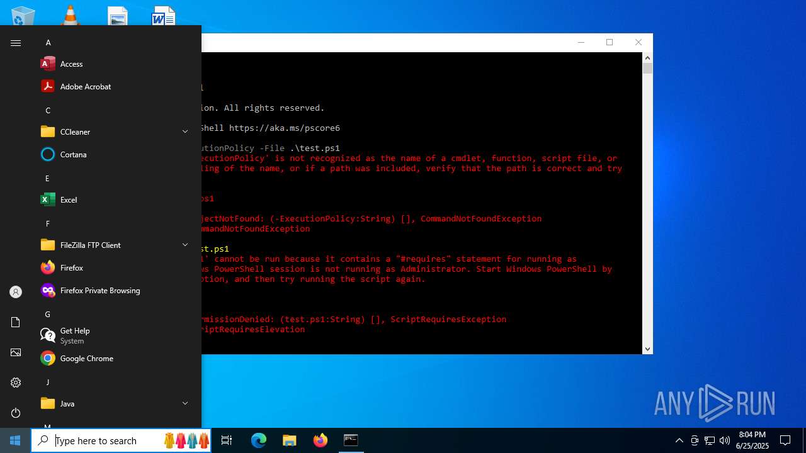Open the image file desktop icon
806x453 pixels.
point(117,16)
